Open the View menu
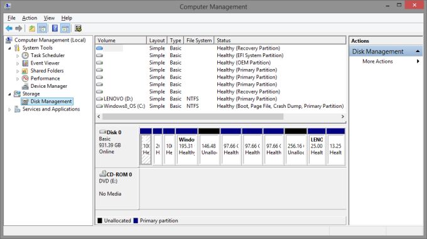This screenshot has width=427, height=239. [49, 18]
